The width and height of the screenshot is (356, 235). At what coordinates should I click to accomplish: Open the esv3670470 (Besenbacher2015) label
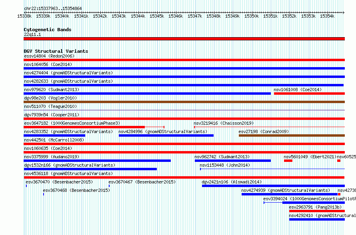pyautogui.click(x=59, y=182)
